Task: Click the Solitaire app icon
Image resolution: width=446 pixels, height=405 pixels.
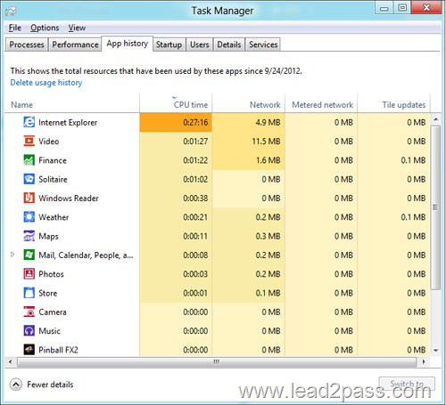Action: coord(29,179)
